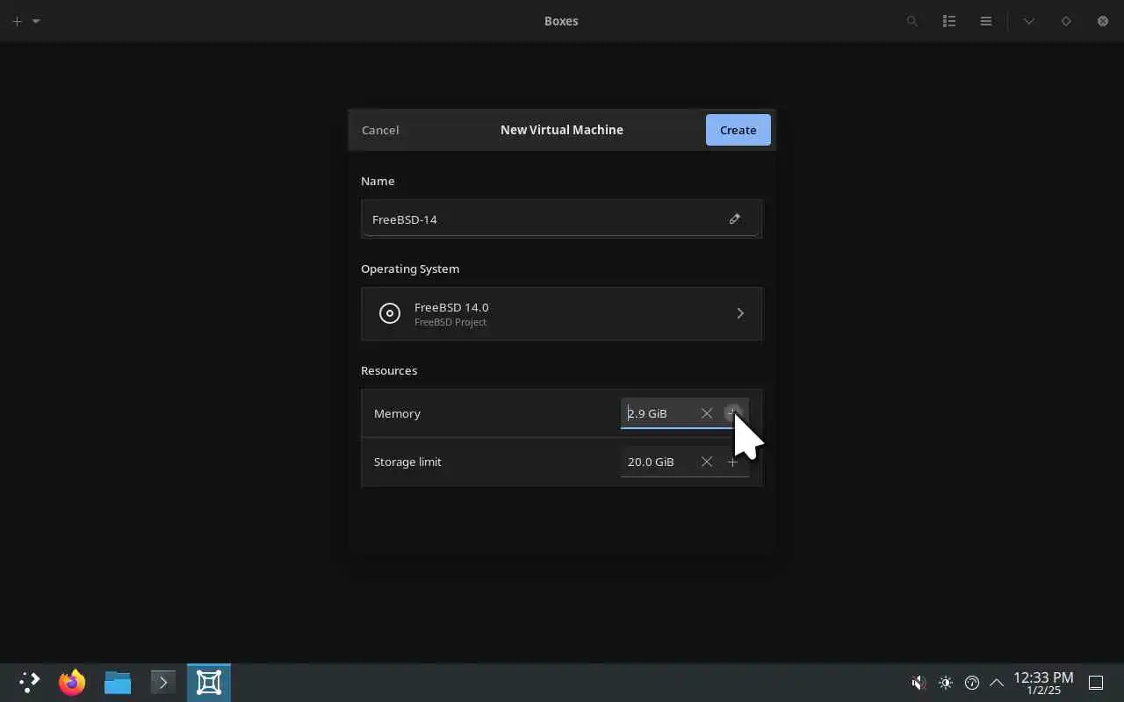Open the brightness control in the system tray
The height and width of the screenshot is (702, 1124).
point(946,683)
